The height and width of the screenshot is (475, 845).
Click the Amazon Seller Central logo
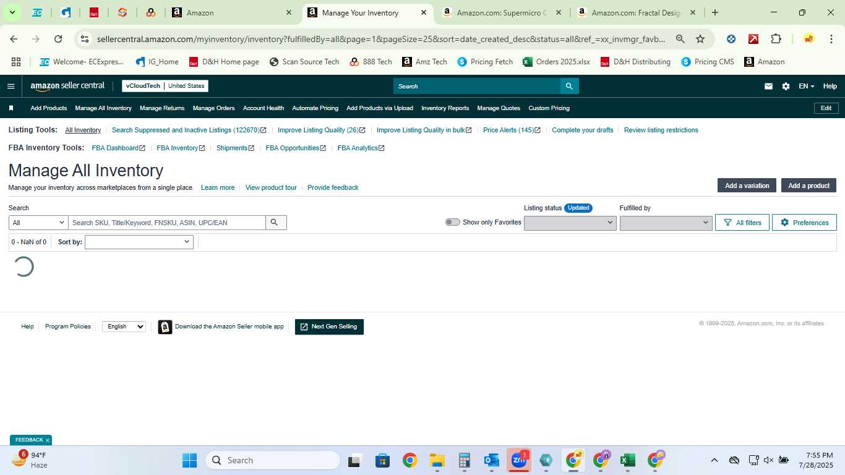click(67, 86)
